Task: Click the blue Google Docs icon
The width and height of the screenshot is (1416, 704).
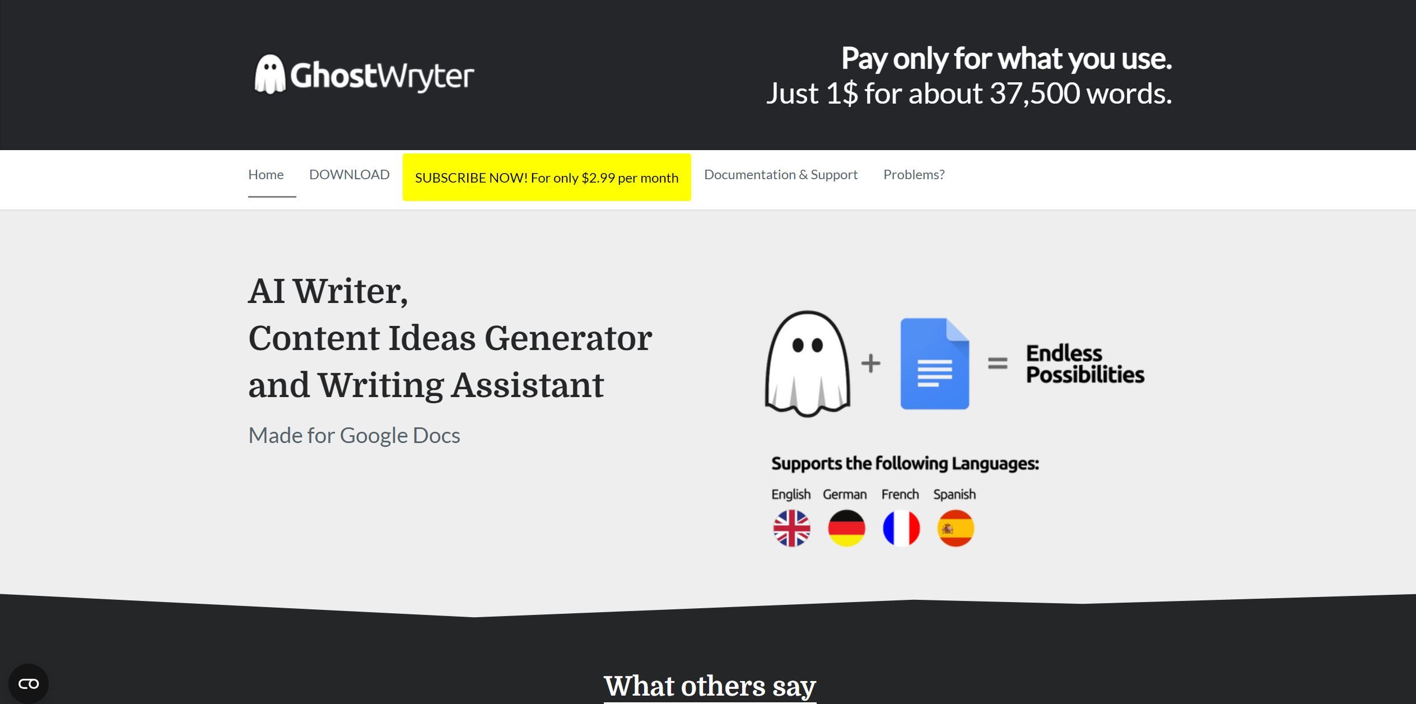Action: (x=935, y=363)
